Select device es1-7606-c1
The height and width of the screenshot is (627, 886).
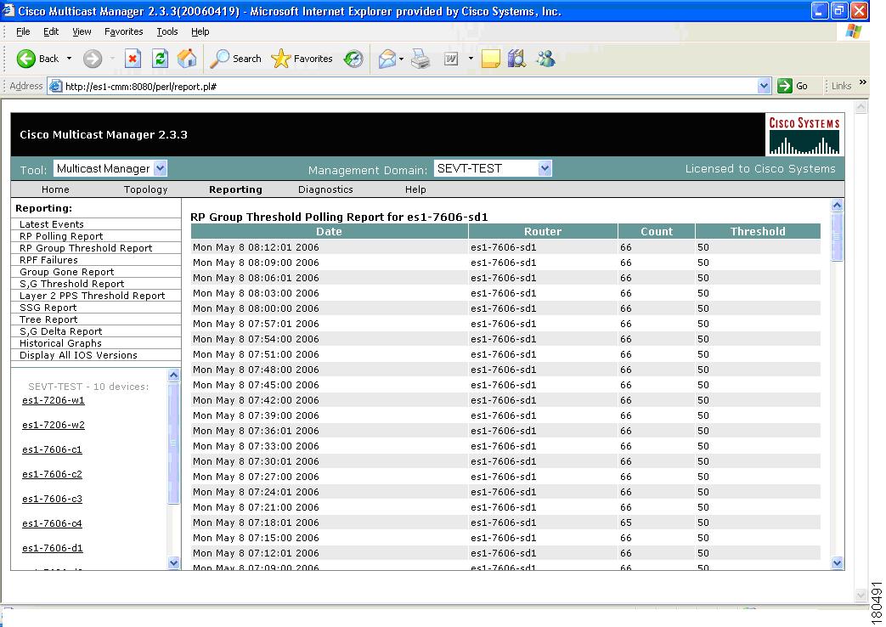click(52, 450)
